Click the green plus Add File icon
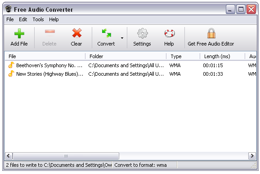260x174 pixels. coord(19,33)
